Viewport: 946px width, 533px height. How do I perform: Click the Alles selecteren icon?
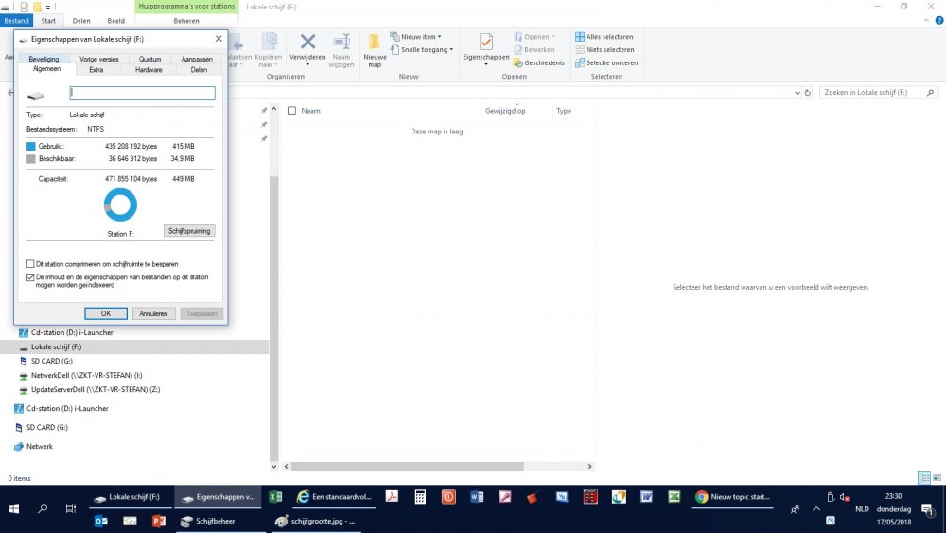[x=579, y=37]
